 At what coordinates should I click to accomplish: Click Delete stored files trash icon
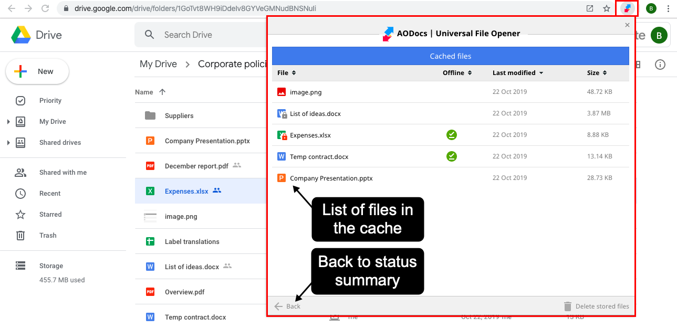pyautogui.click(x=568, y=306)
